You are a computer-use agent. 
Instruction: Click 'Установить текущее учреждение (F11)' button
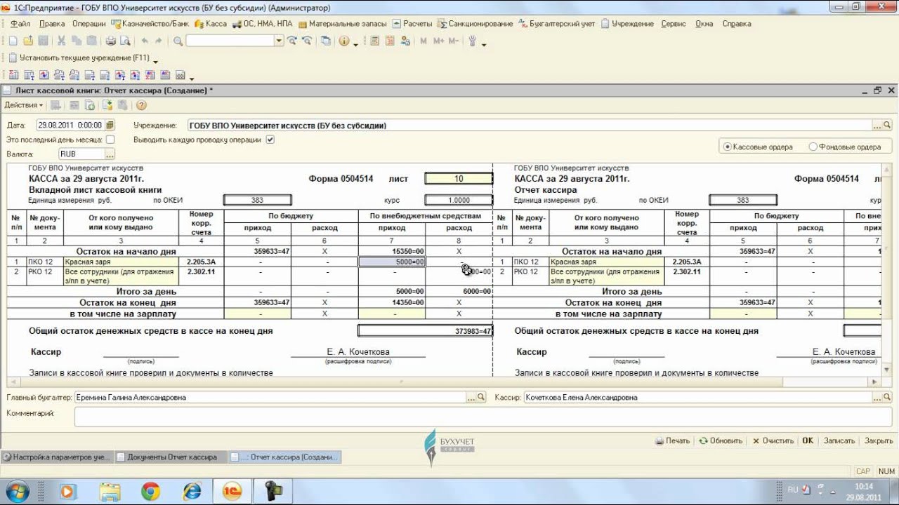coord(79,58)
